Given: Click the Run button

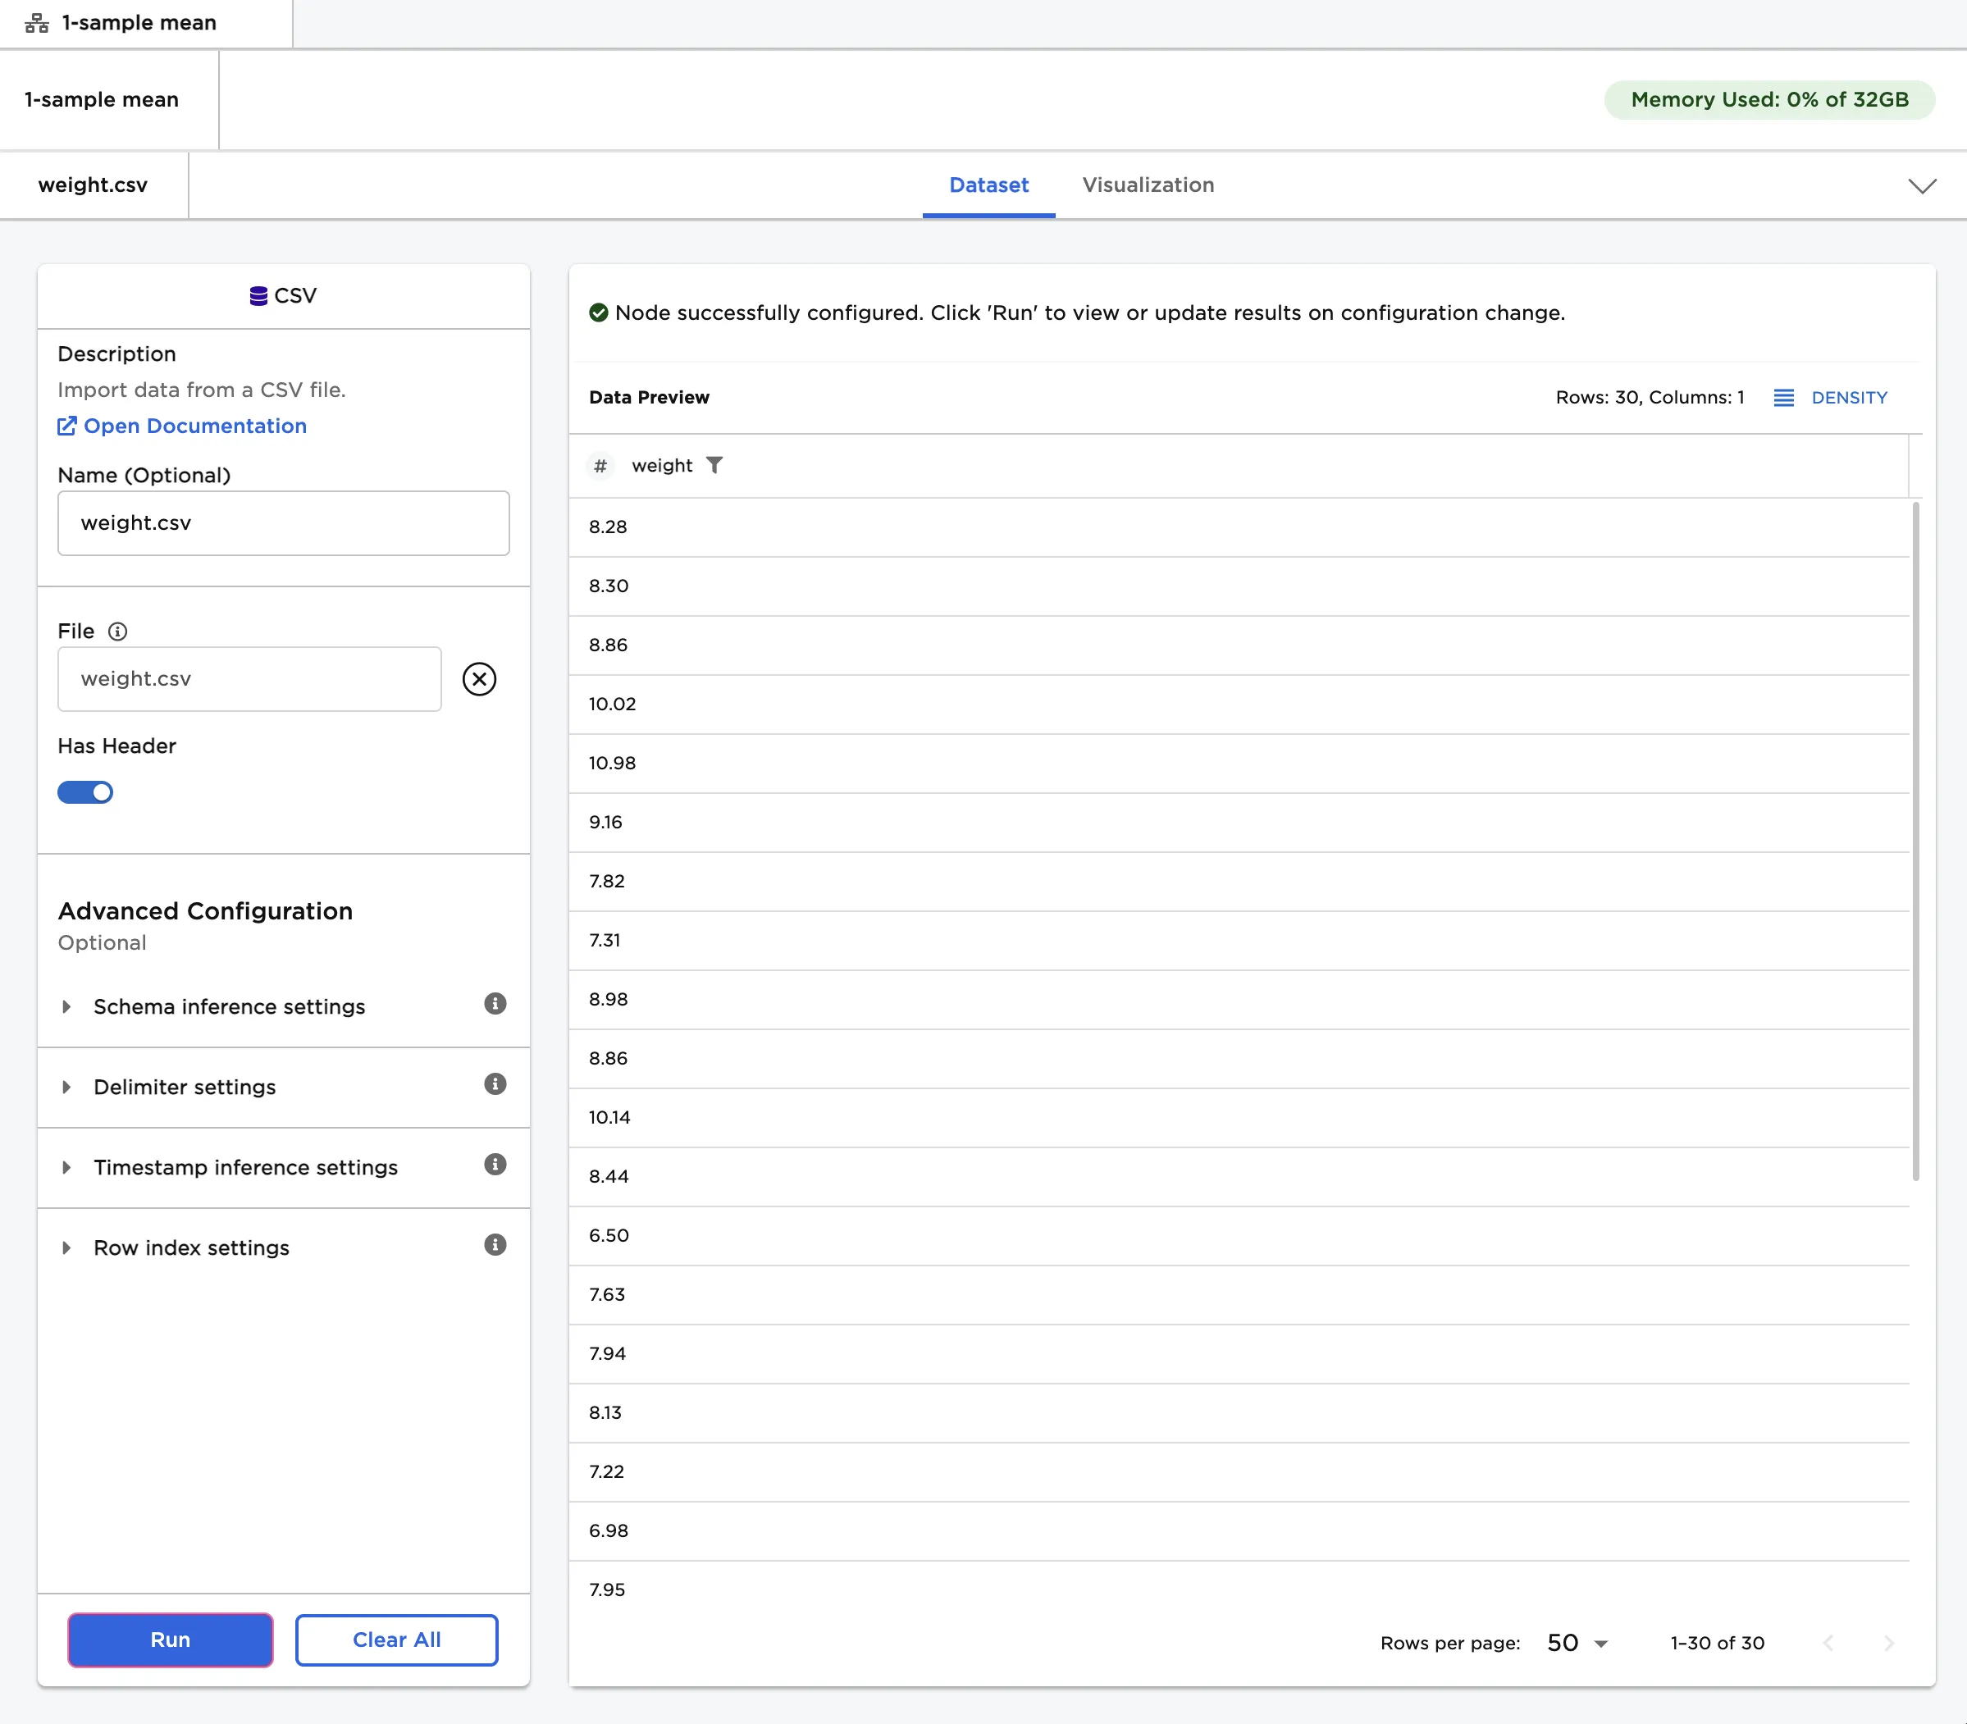Looking at the screenshot, I should click(171, 1640).
